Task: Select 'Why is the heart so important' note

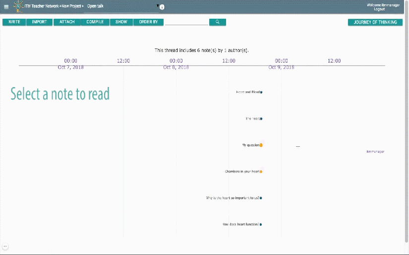Action: (x=261, y=198)
